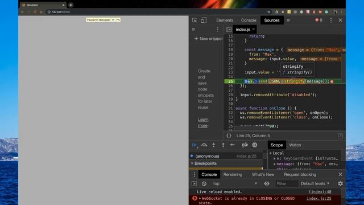Image resolution: width=364 pixels, height=205 pixels.
Task: Select the Document browser tab
Action: pyautogui.click(x=43, y=5)
